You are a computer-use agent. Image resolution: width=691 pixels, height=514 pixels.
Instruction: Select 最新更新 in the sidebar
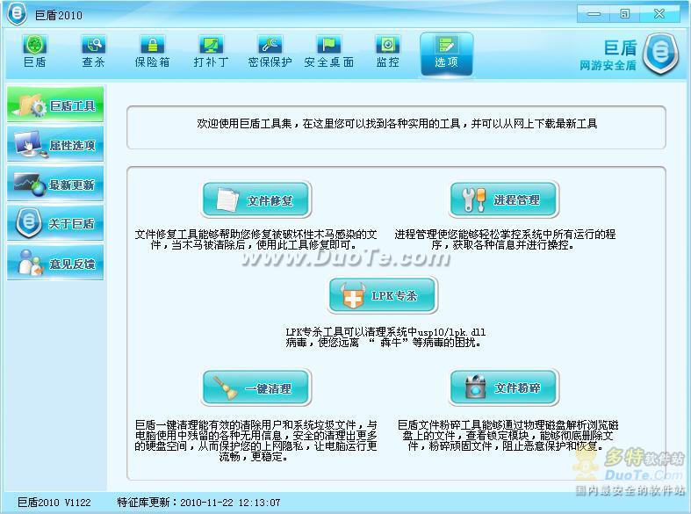pyautogui.click(x=55, y=184)
